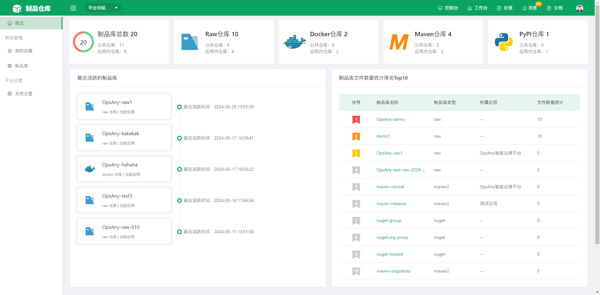600x295 pixels.
Task: Click the grey rank 4 badge
Action: point(356,170)
